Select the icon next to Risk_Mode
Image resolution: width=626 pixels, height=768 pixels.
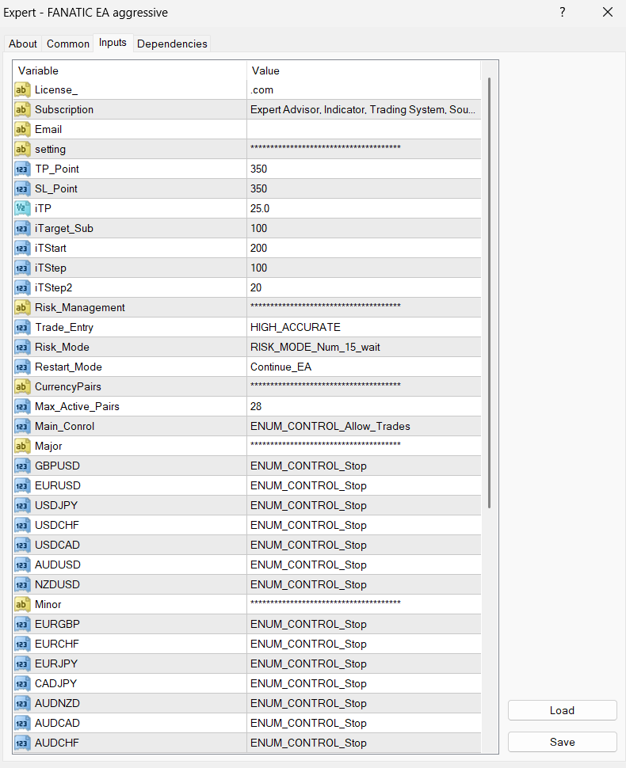[x=22, y=348]
